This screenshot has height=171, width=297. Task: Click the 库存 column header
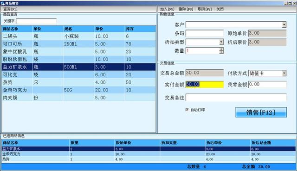(x=140, y=29)
